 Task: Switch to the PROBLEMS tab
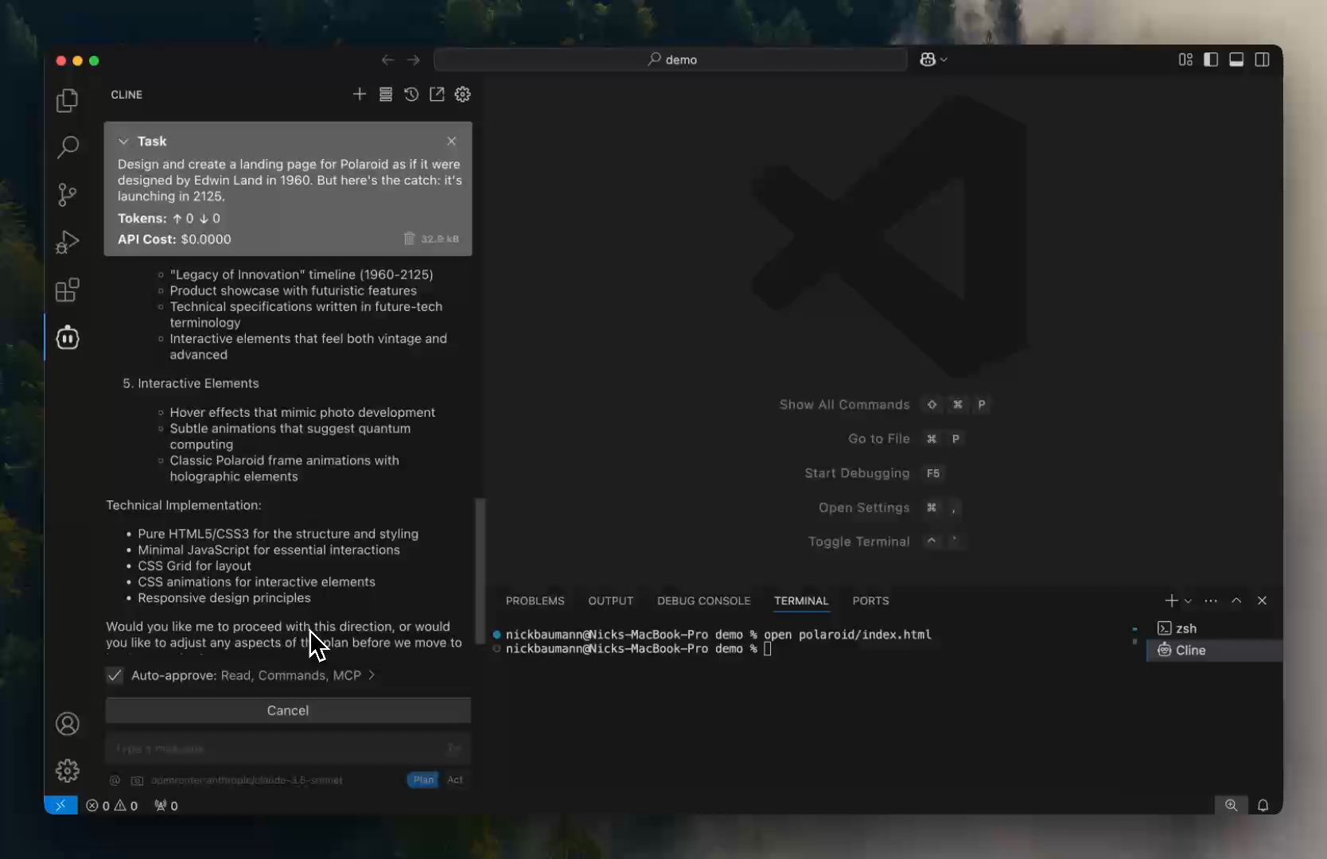[x=535, y=601]
